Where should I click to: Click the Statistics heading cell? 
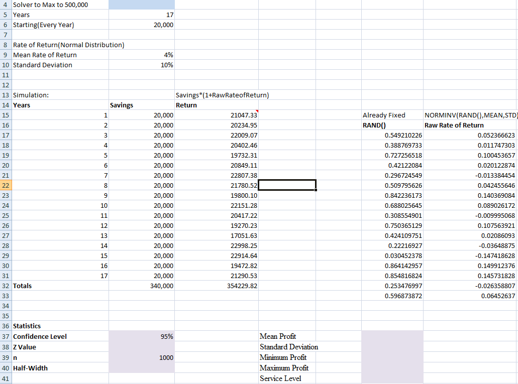click(60, 326)
